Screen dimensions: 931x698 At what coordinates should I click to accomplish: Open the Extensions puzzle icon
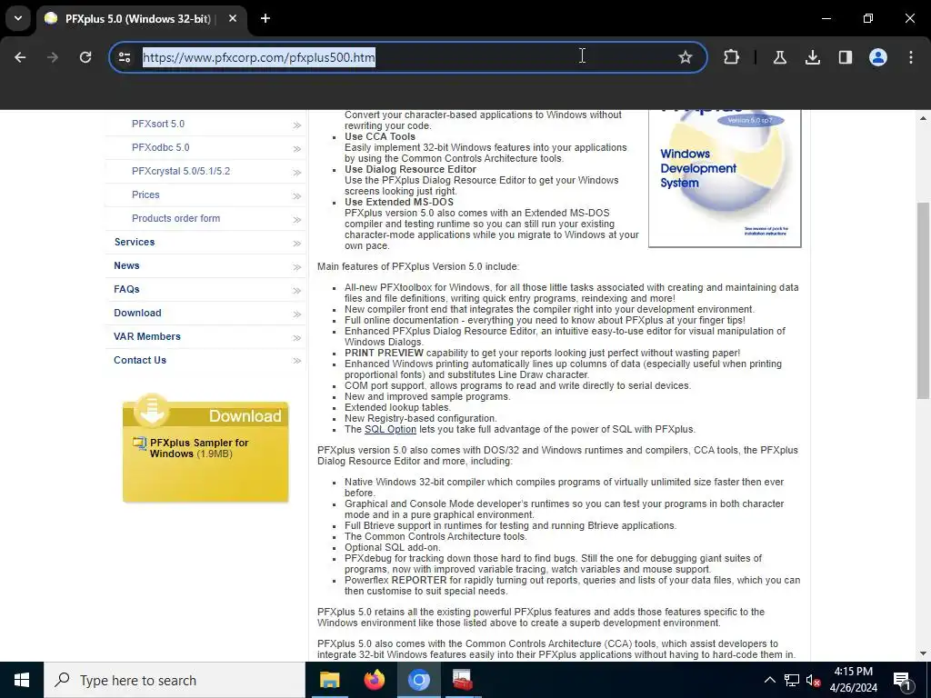732,57
